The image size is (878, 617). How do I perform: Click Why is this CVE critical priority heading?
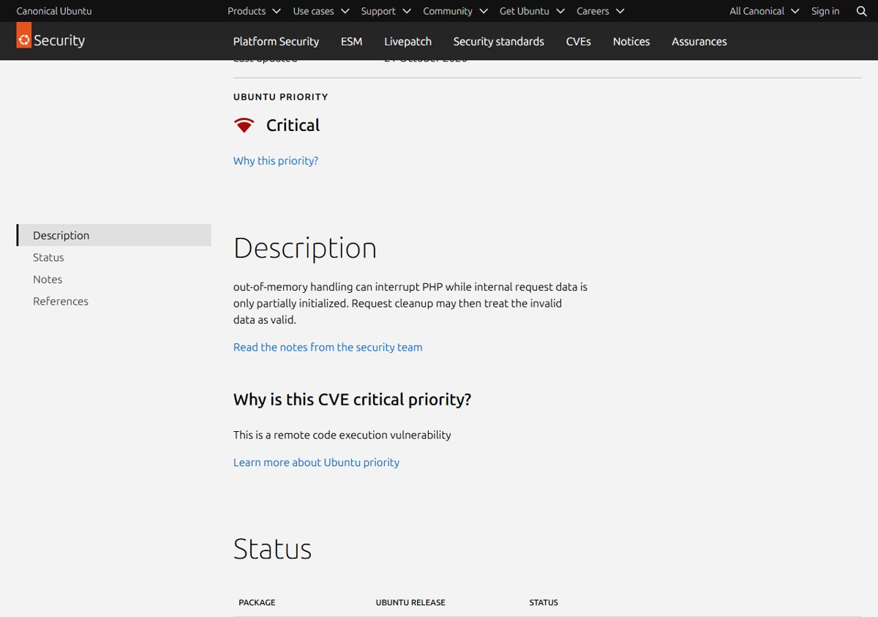tap(352, 400)
